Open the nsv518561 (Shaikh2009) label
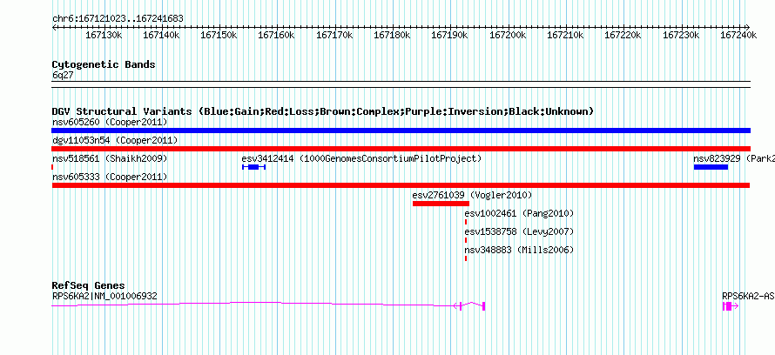Viewport: 775px width, 355px height. tap(110, 158)
